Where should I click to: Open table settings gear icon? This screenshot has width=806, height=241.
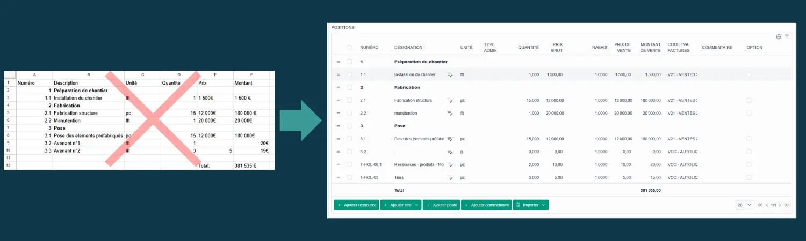[x=779, y=36]
